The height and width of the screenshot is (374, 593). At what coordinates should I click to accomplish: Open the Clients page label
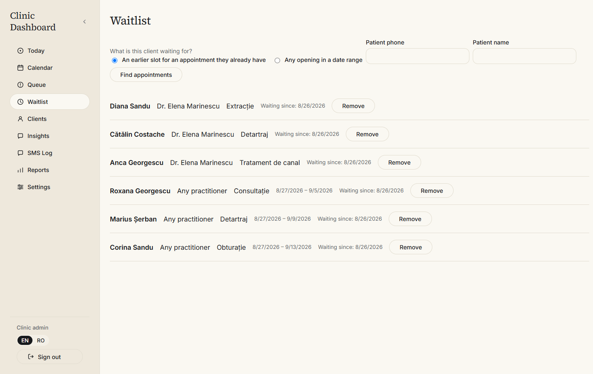click(x=37, y=119)
